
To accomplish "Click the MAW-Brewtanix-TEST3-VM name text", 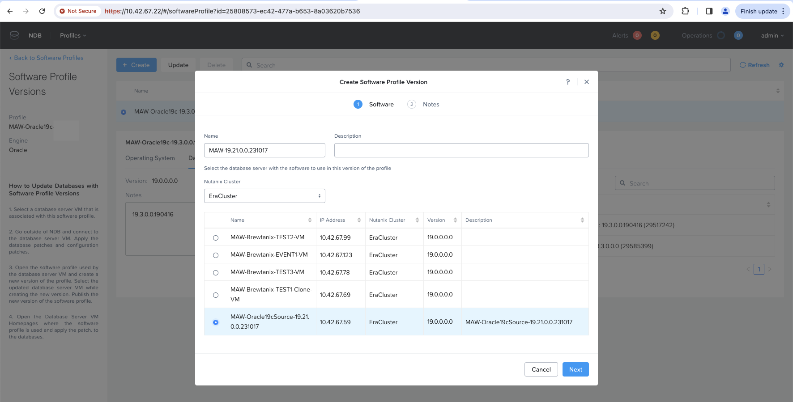I will (x=267, y=272).
